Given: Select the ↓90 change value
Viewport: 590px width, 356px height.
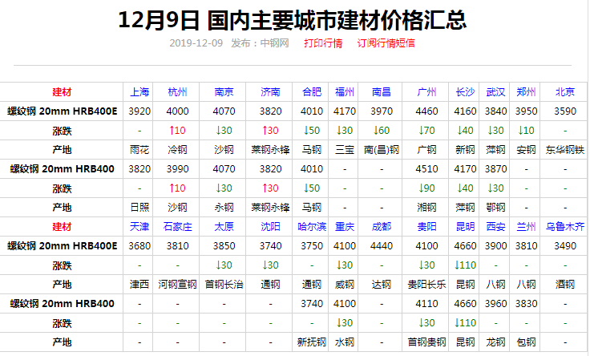Looking at the screenshot, I should [426, 188].
